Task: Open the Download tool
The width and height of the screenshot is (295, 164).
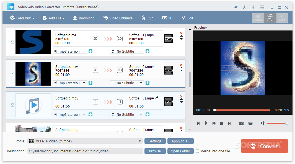Action: coord(84,18)
